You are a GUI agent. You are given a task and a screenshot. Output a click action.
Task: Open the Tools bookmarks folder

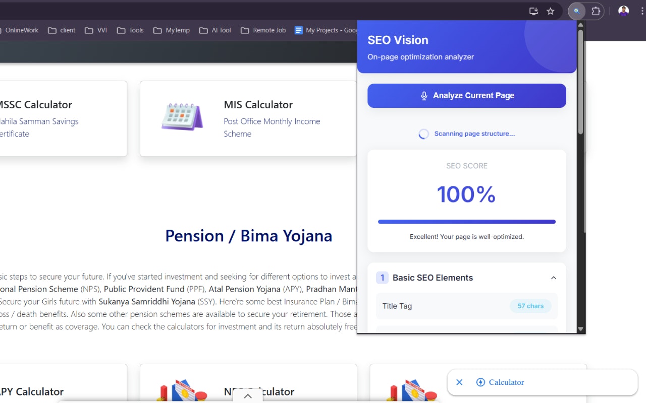130,30
